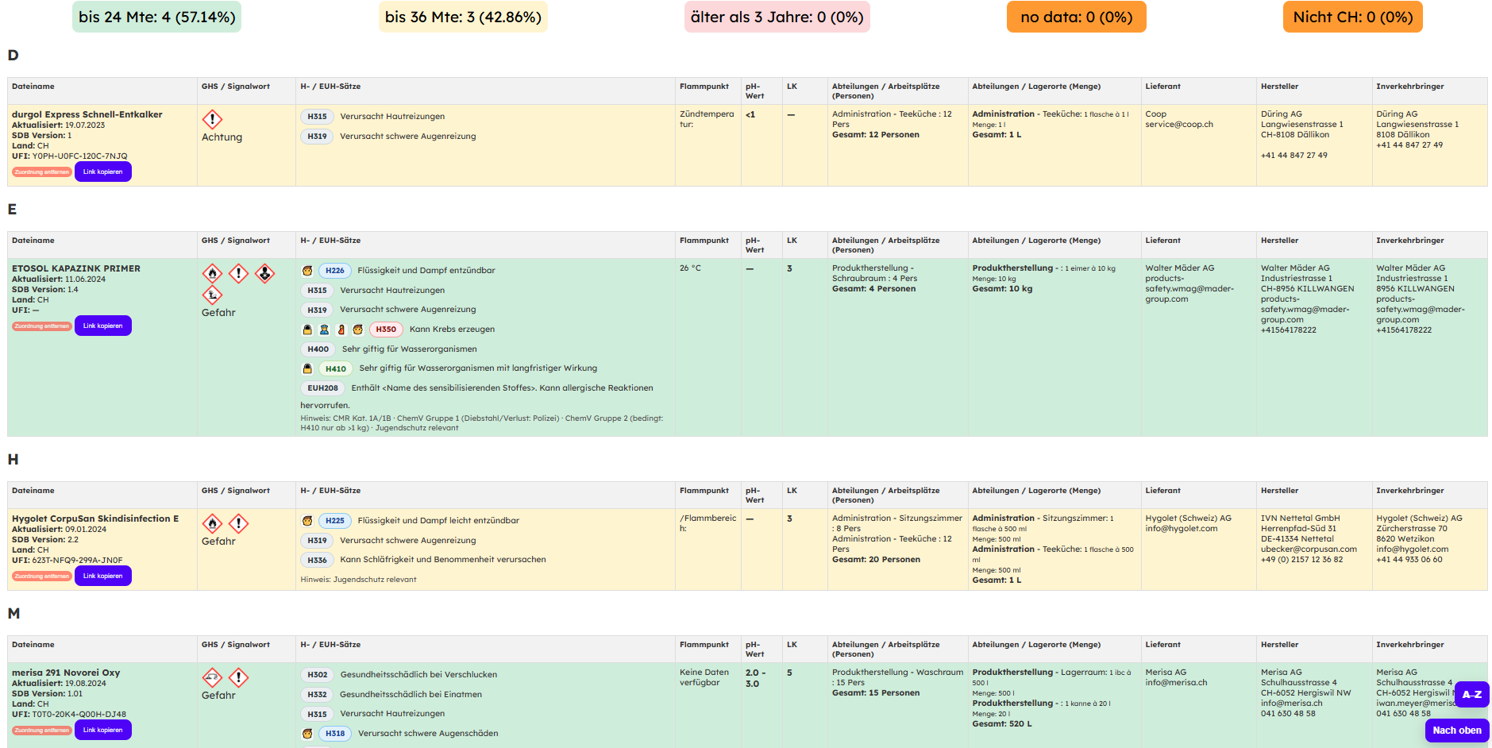This screenshot has height=748, width=1492.
Task: Remove assignment for merisa 291 Novorei Oxy
Action: (x=41, y=731)
